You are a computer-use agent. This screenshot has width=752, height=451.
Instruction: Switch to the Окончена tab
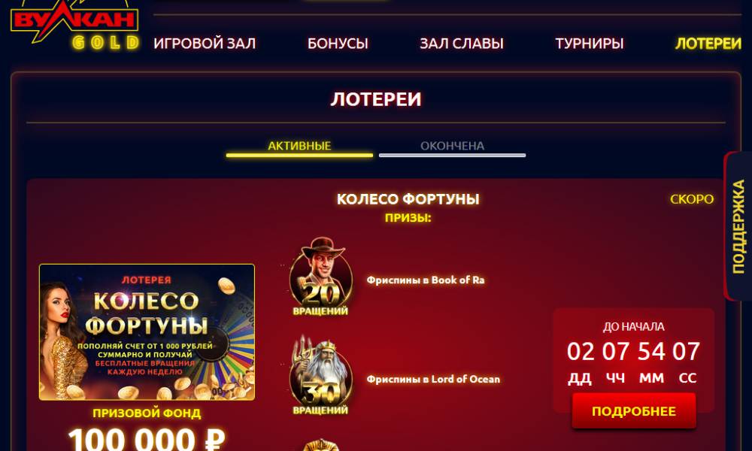452,147
